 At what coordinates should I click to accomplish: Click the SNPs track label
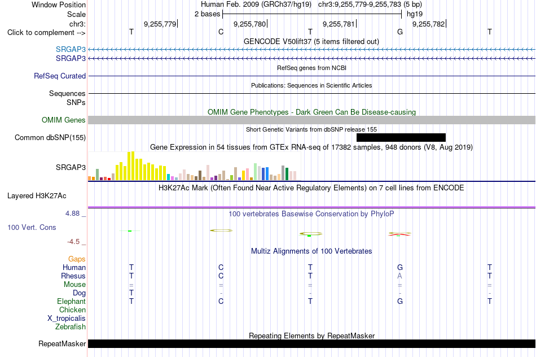point(76,102)
